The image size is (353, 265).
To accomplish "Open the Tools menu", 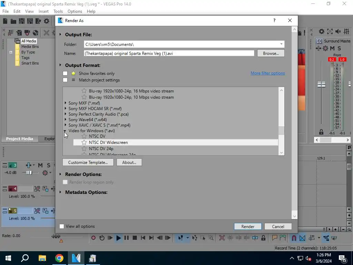I will click(58, 11).
